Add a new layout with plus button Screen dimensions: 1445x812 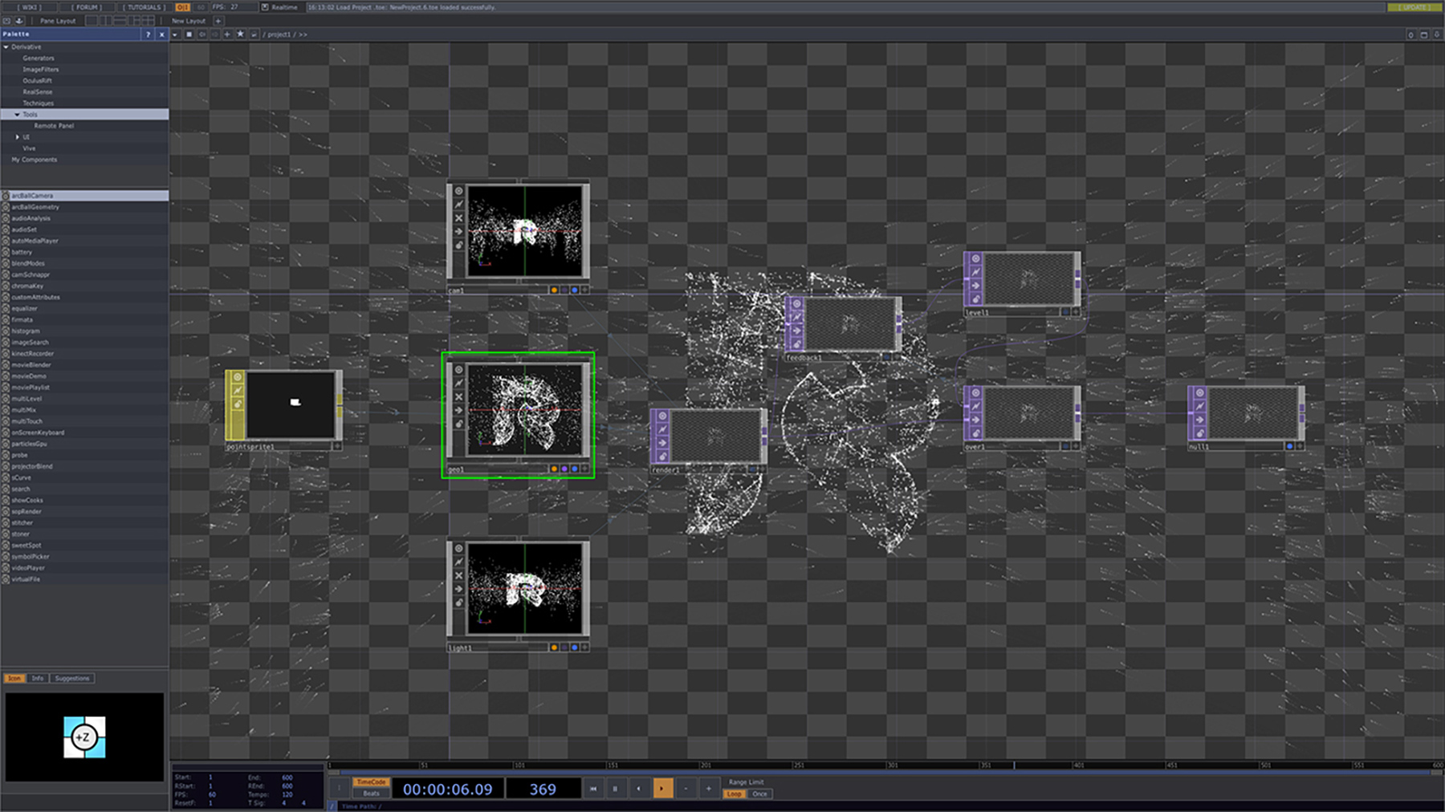pyautogui.click(x=218, y=21)
